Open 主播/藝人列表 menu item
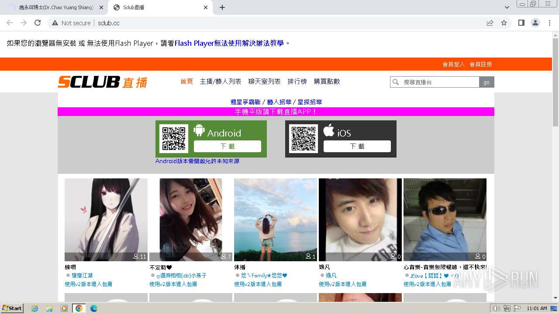This screenshot has height=314, width=559. coord(221,82)
